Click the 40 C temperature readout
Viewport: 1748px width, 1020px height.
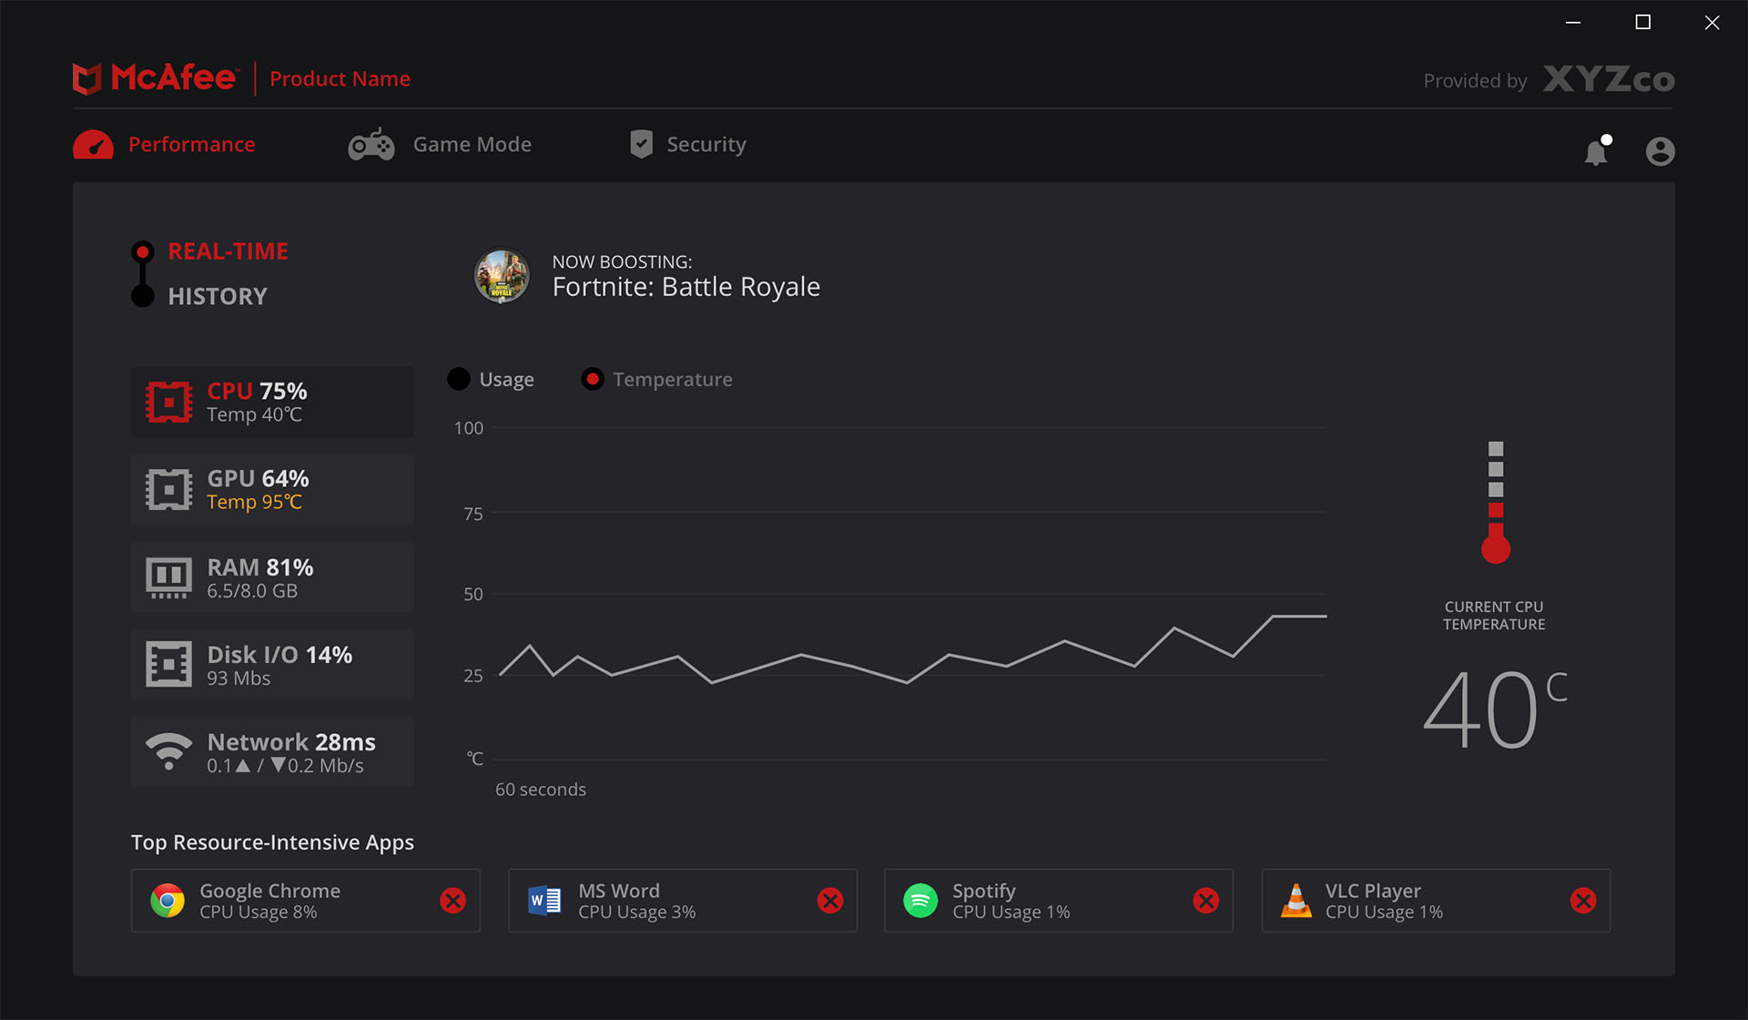point(1495,709)
